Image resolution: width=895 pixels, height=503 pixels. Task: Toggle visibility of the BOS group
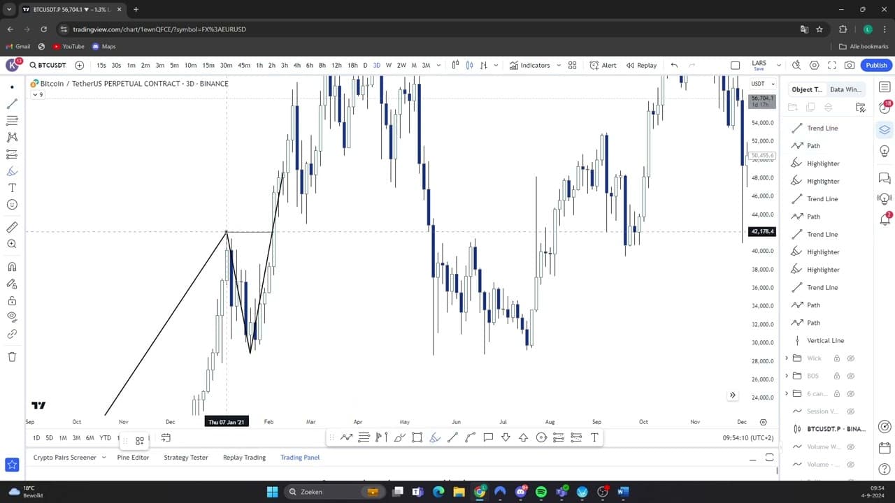click(851, 376)
